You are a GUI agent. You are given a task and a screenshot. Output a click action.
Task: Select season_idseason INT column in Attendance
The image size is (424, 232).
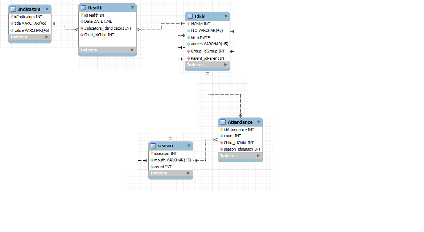tap(242, 149)
